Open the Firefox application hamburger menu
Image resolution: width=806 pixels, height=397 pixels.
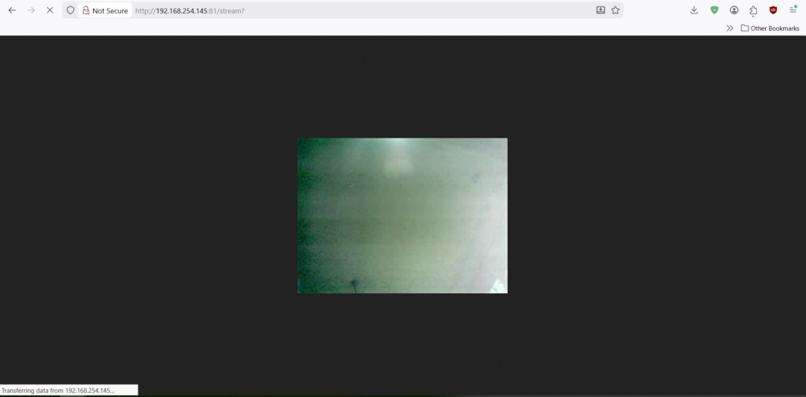(x=793, y=10)
